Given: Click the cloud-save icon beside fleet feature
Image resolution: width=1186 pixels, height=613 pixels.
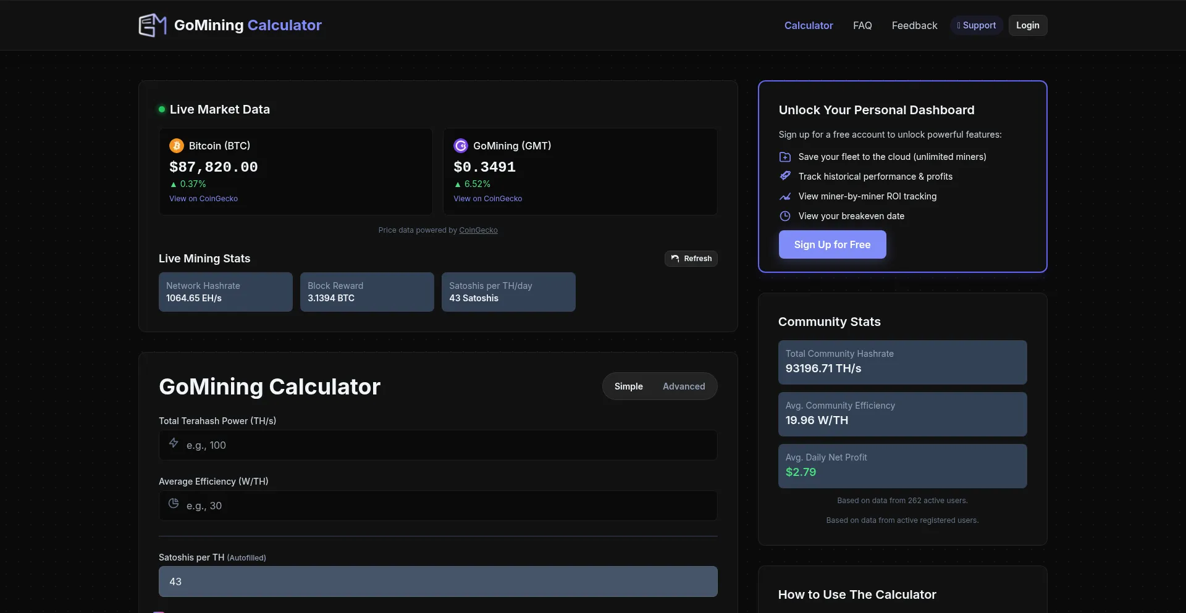Looking at the screenshot, I should tap(785, 157).
